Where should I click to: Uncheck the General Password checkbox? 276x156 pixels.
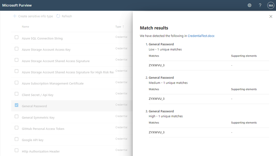[17, 105]
